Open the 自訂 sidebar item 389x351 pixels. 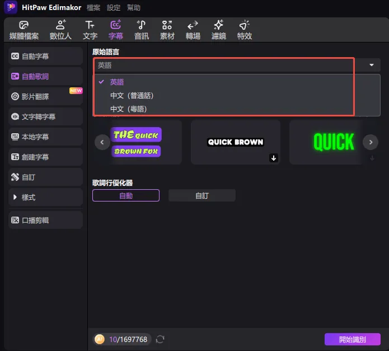[x=46, y=177]
